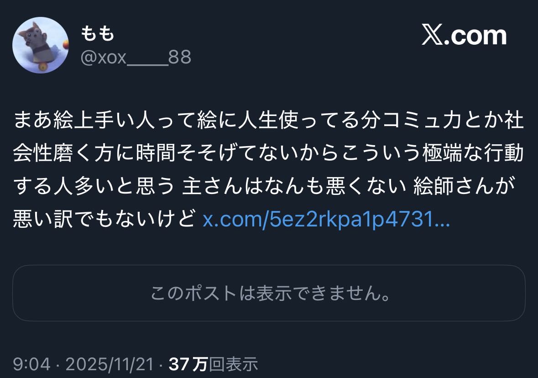This screenshot has height=378, width=538.
Task: Click tweet line starting 会性磨く方に時間
Action: pos(269,153)
